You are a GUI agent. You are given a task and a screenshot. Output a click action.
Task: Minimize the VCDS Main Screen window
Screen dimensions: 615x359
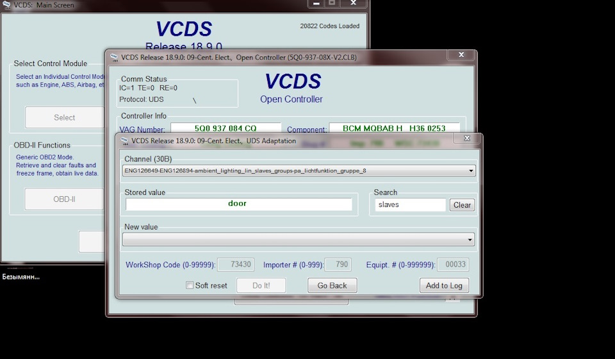point(316,4)
